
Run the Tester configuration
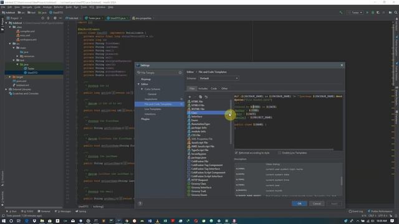coord(367,12)
